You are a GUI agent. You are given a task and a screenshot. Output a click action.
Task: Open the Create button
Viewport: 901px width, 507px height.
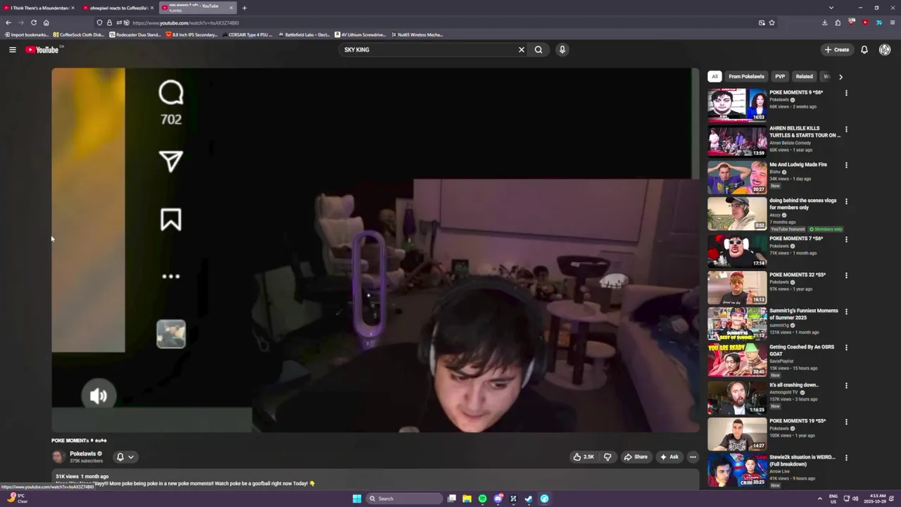click(x=837, y=49)
